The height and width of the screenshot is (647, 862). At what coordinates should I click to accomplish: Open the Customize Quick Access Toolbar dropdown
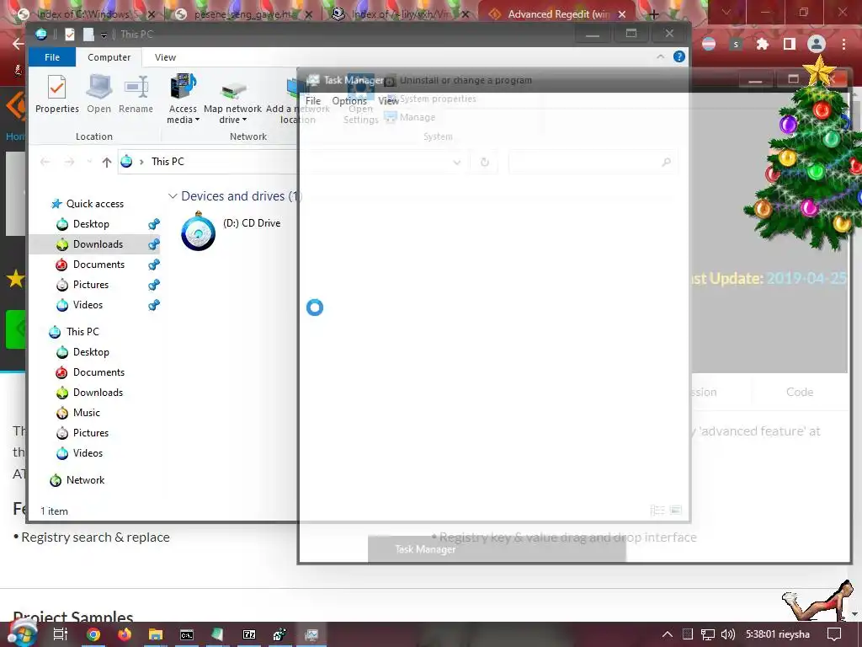click(x=104, y=35)
